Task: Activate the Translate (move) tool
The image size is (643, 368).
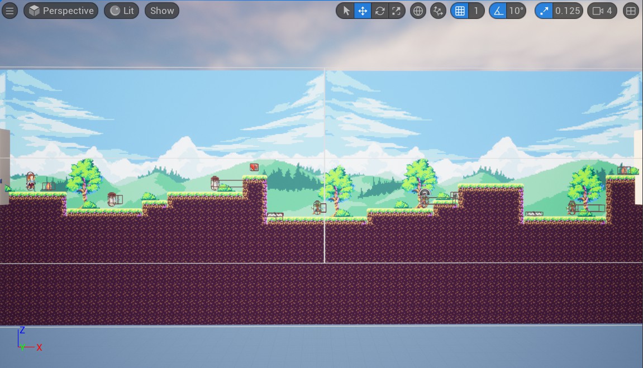Action: click(x=363, y=11)
